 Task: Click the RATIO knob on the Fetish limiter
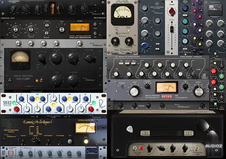[x=62, y=29]
